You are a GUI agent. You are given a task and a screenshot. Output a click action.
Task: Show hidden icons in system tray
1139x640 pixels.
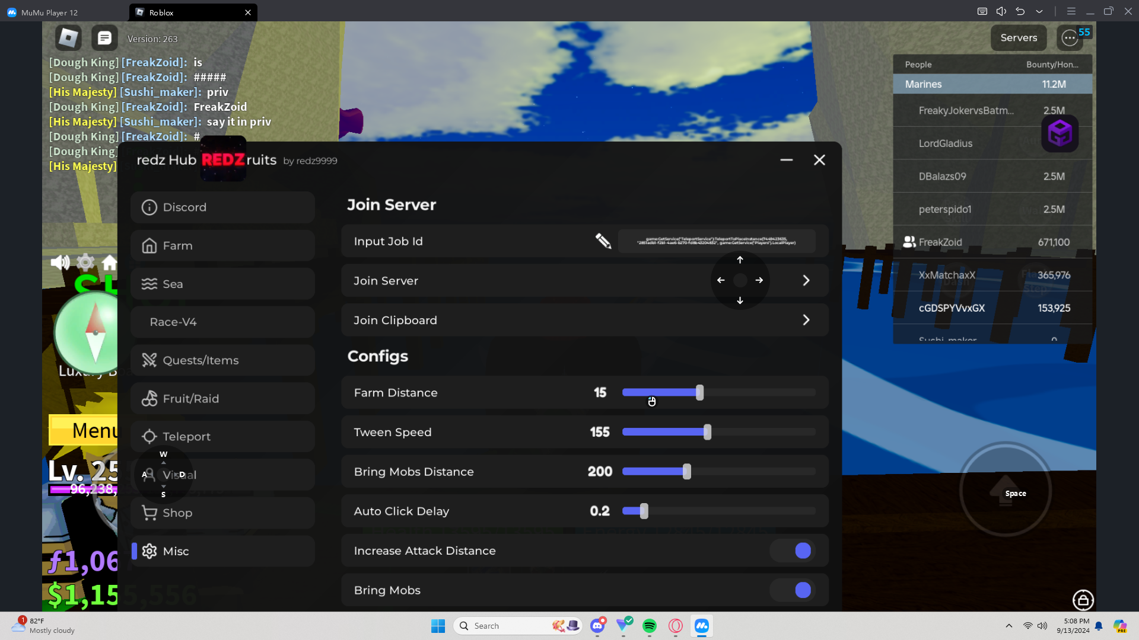(x=1009, y=626)
